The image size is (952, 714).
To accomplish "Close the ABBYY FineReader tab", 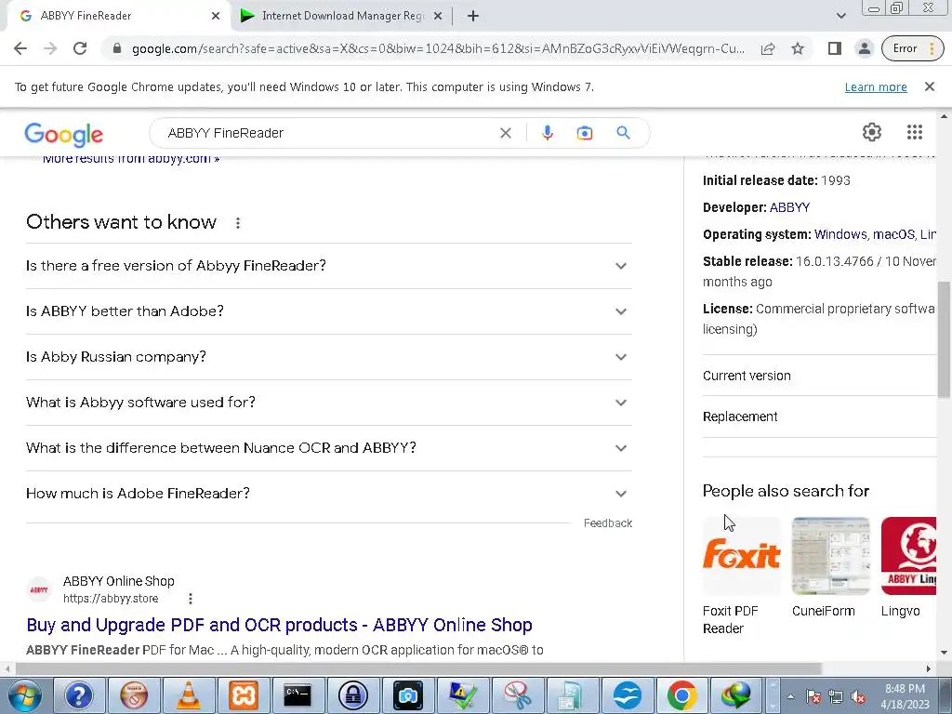I will click(216, 16).
